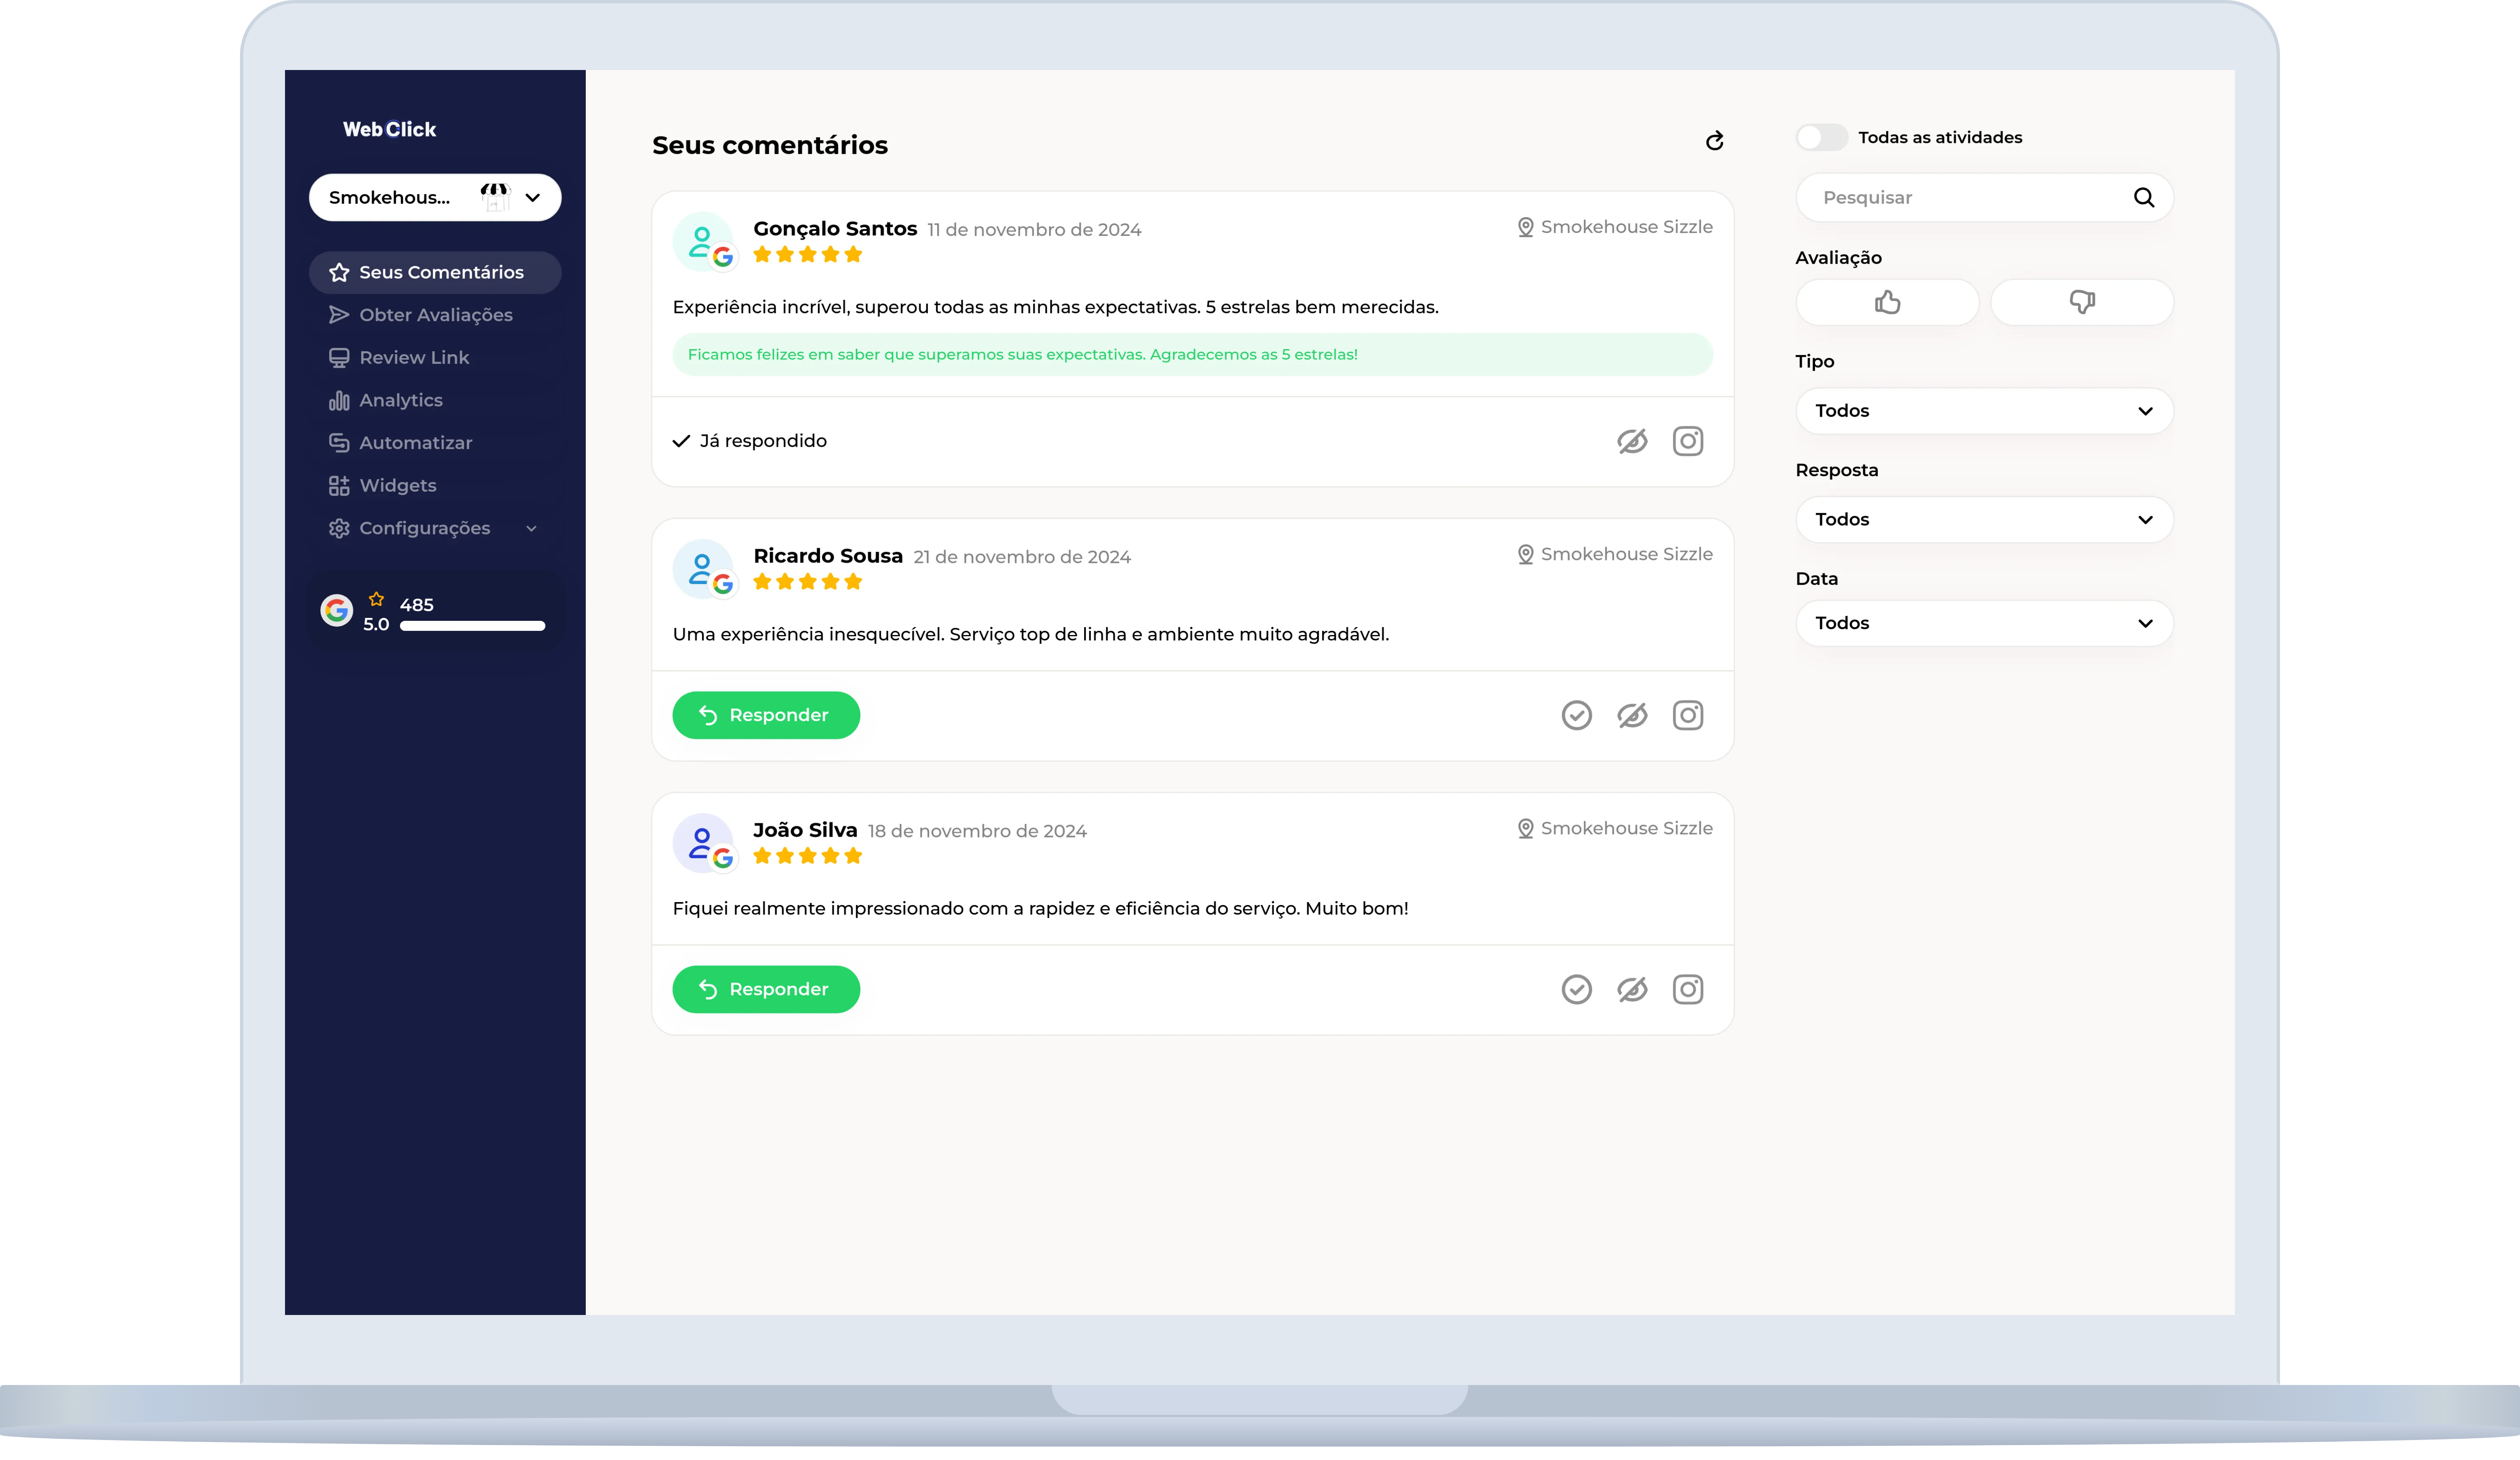Respond to Ricardo Sousa's review
This screenshot has width=2520, height=1460.
pos(766,715)
